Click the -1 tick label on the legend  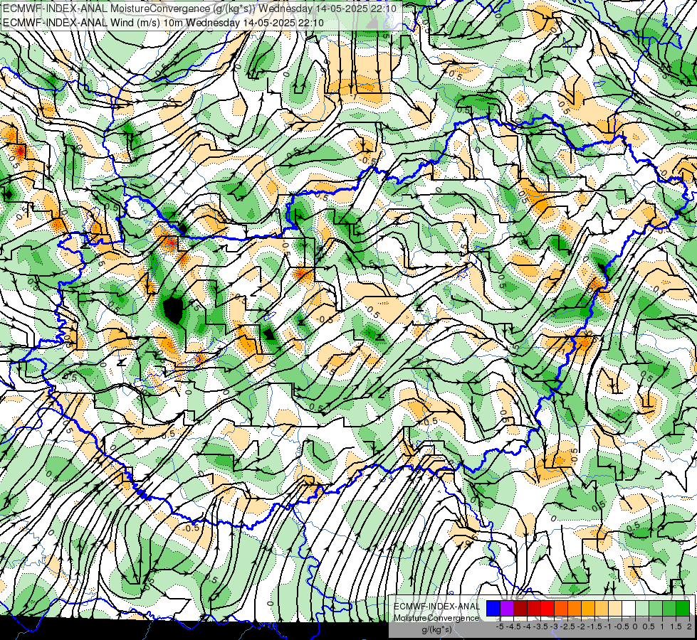click(x=608, y=626)
